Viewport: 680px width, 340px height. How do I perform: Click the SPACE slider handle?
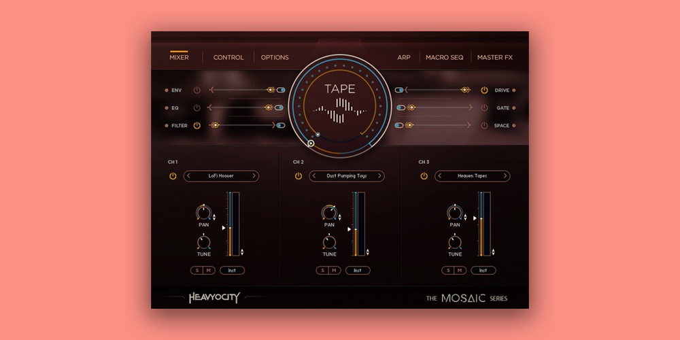click(409, 125)
